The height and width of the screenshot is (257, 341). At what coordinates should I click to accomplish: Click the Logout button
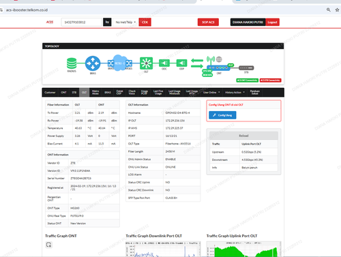(272, 22)
